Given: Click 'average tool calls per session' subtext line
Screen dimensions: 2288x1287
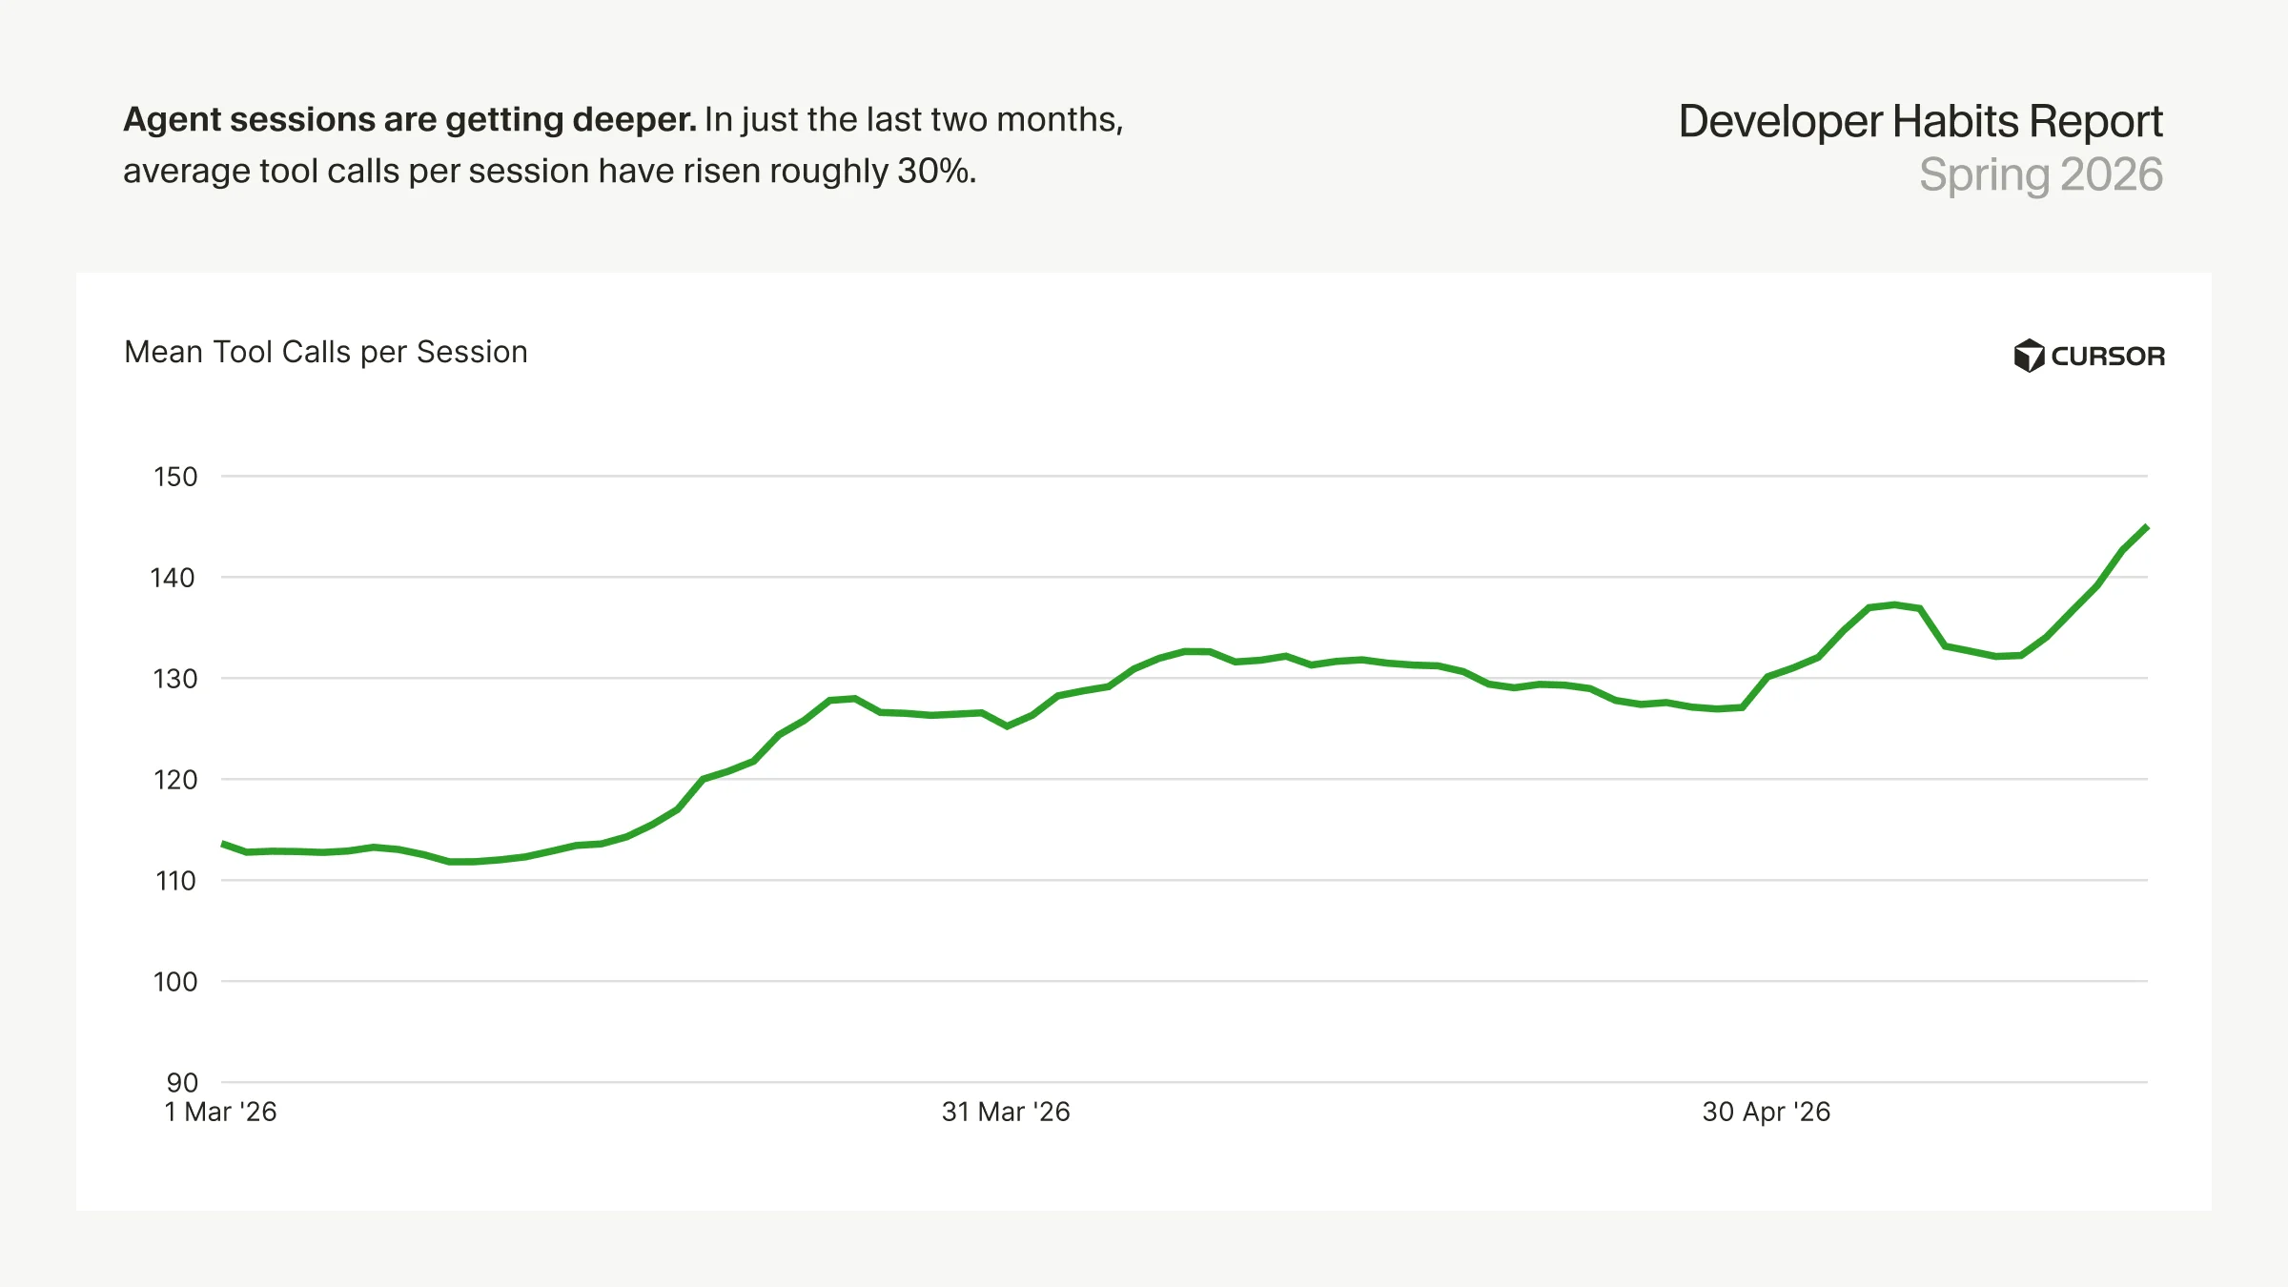Looking at the screenshot, I should pos(550,171).
